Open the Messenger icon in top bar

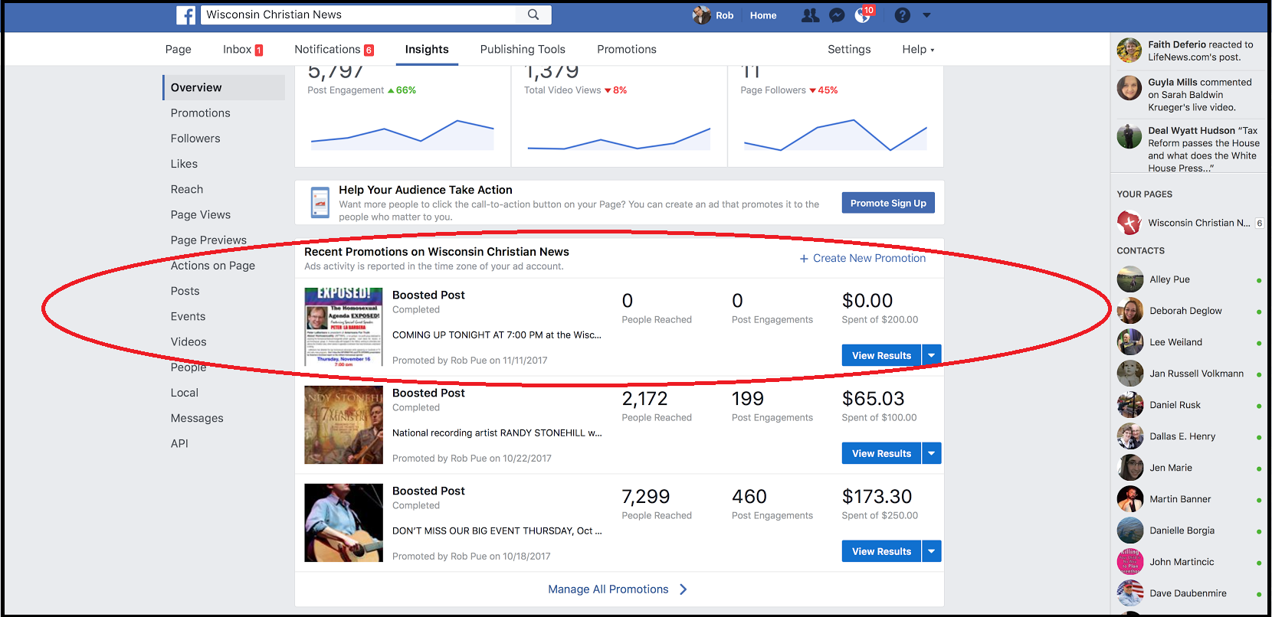click(838, 15)
